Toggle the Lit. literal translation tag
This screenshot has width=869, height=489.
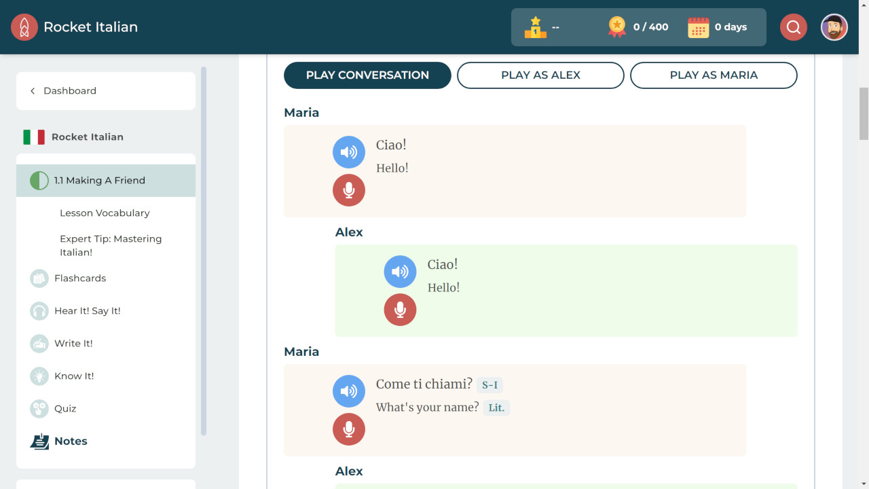coord(496,408)
